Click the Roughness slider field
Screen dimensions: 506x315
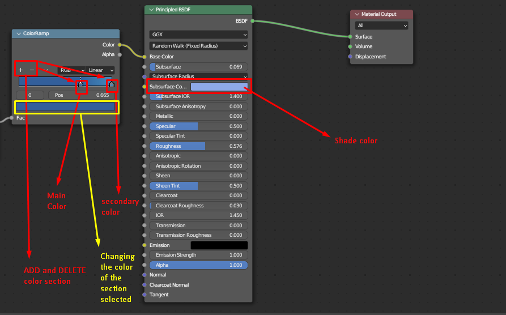(x=198, y=146)
